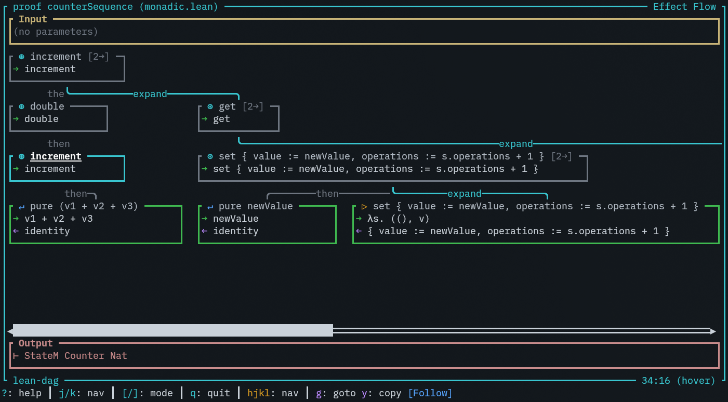The width and height of the screenshot is (728, 402).
Task: Click the purple arrow next to newValue identity
Action: (x=204, y=231)
